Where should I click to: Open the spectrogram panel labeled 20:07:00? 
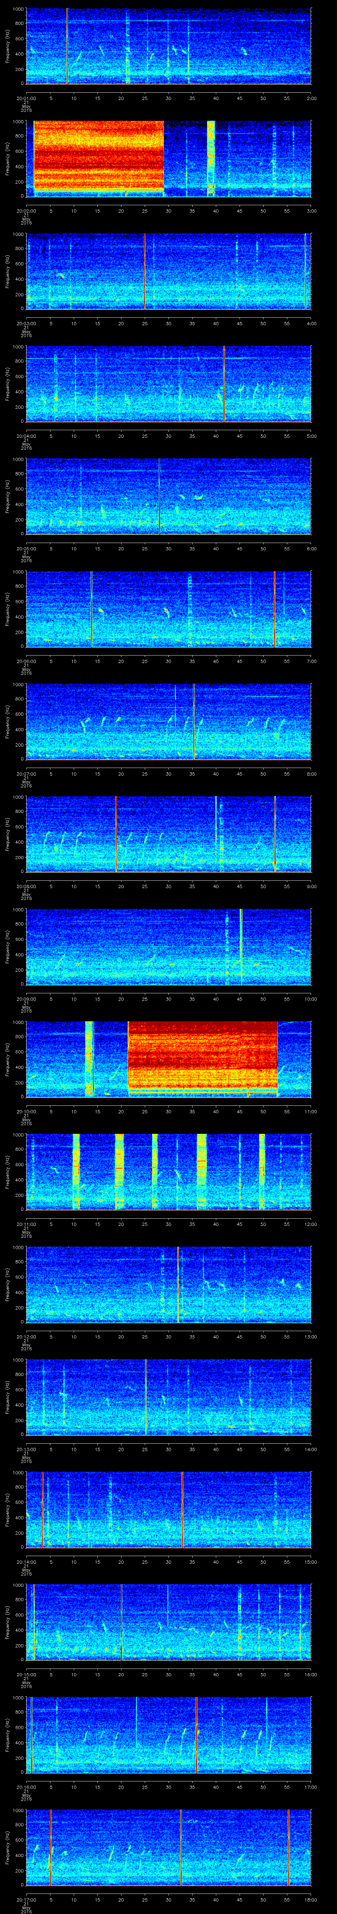click(169, 721)
